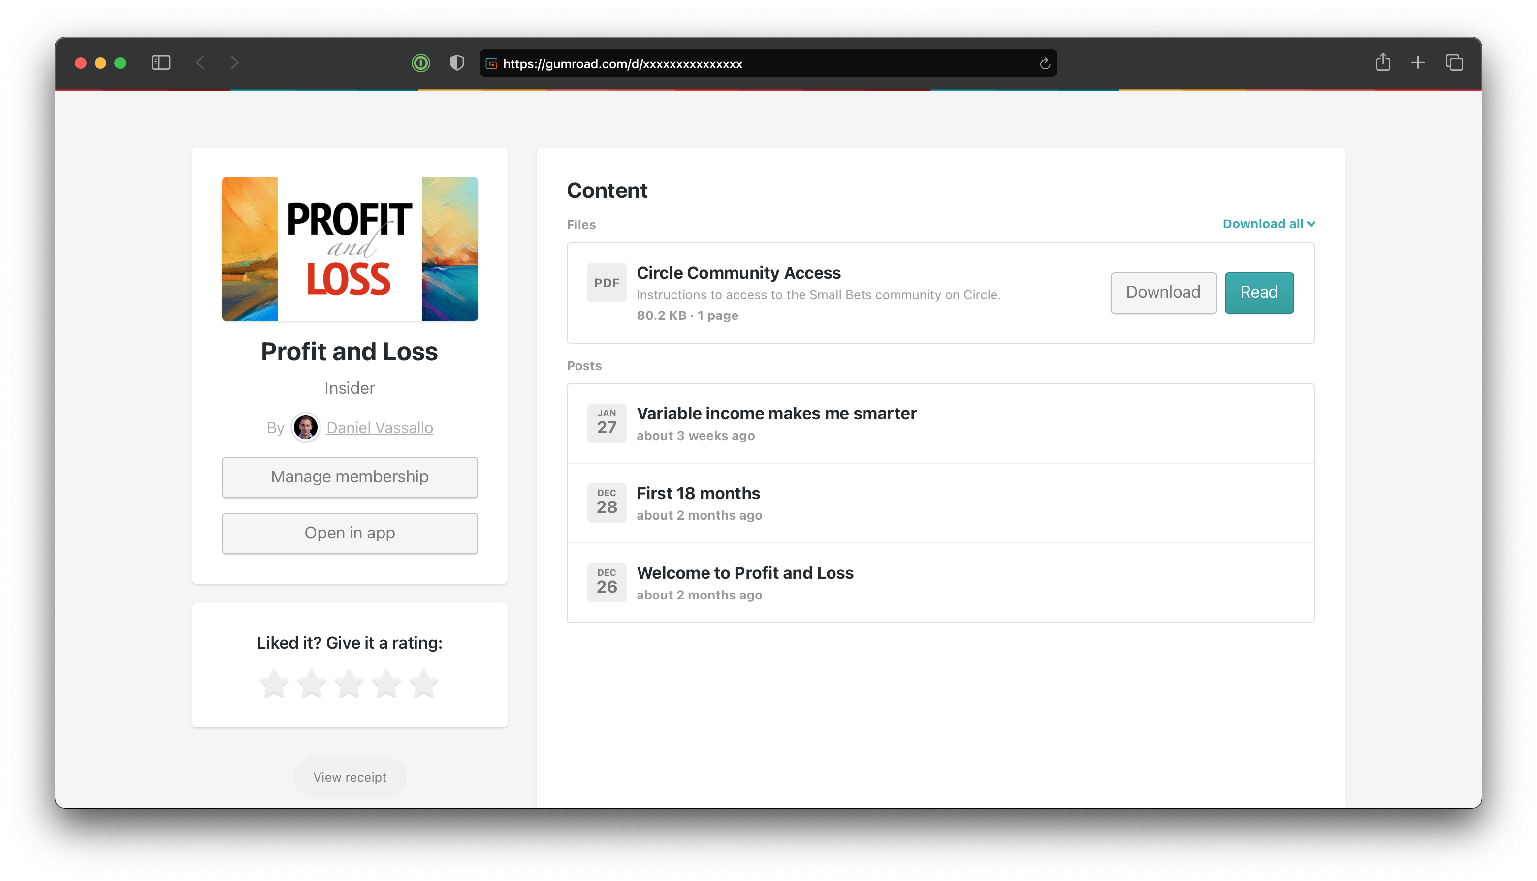Rate the product one star
1537x881 pixels.
tap(274, 684)
